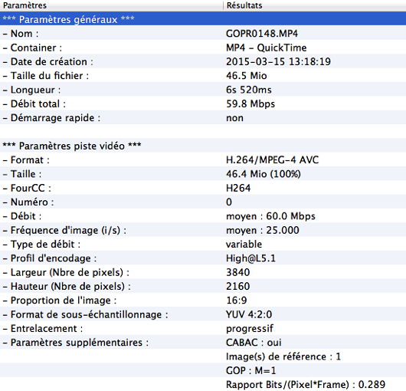Click the GOP : M=1 row

251,371
